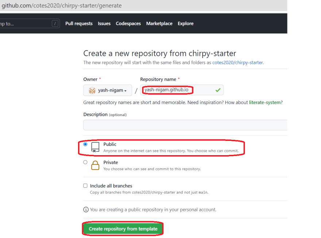
Task: Click 'Anyone on the internet can see' description
Action: pyautogui.click(x=171, y=151)
